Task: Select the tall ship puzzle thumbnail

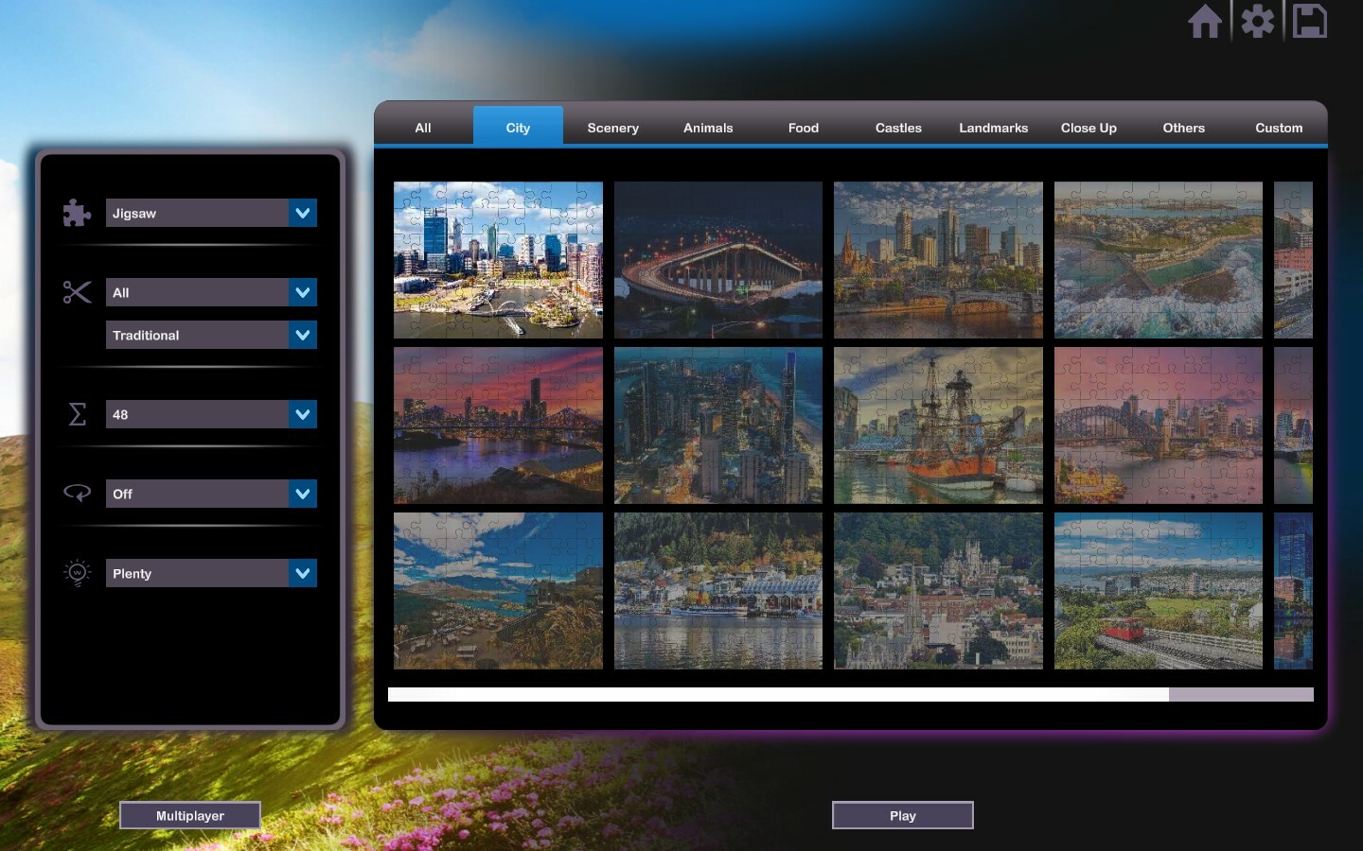Action: point(938,425)
